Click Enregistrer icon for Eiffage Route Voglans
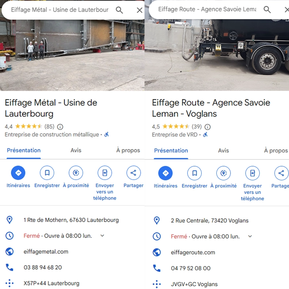 194,173
